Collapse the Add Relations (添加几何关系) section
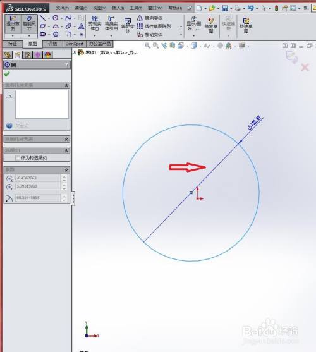This screenshot has width=316, height=352. [x=66, y=139]
